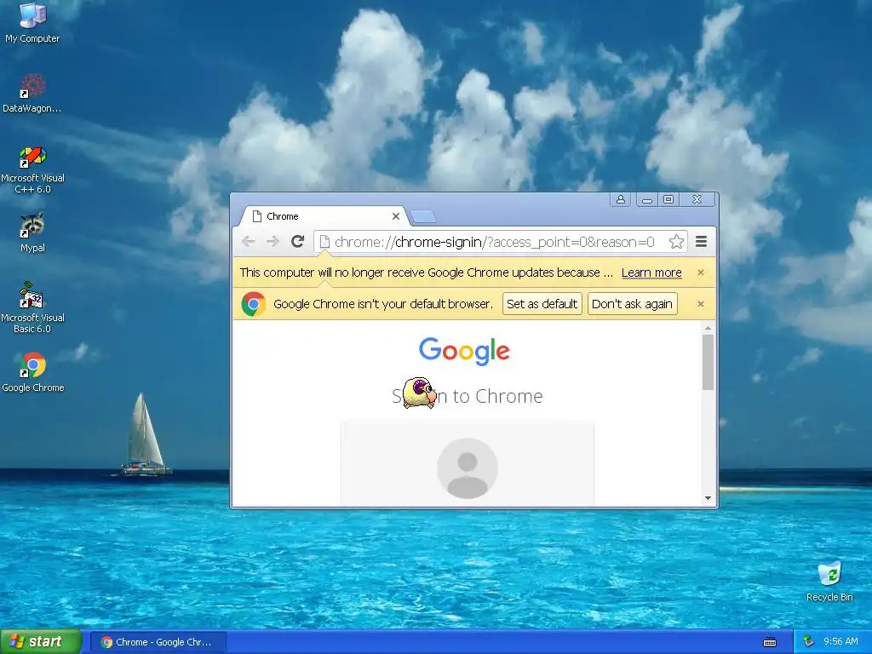Viewport: 872px width, 654px height.
Task: Click the Google logo on sign-in page
Action: [x=464, y=351]
